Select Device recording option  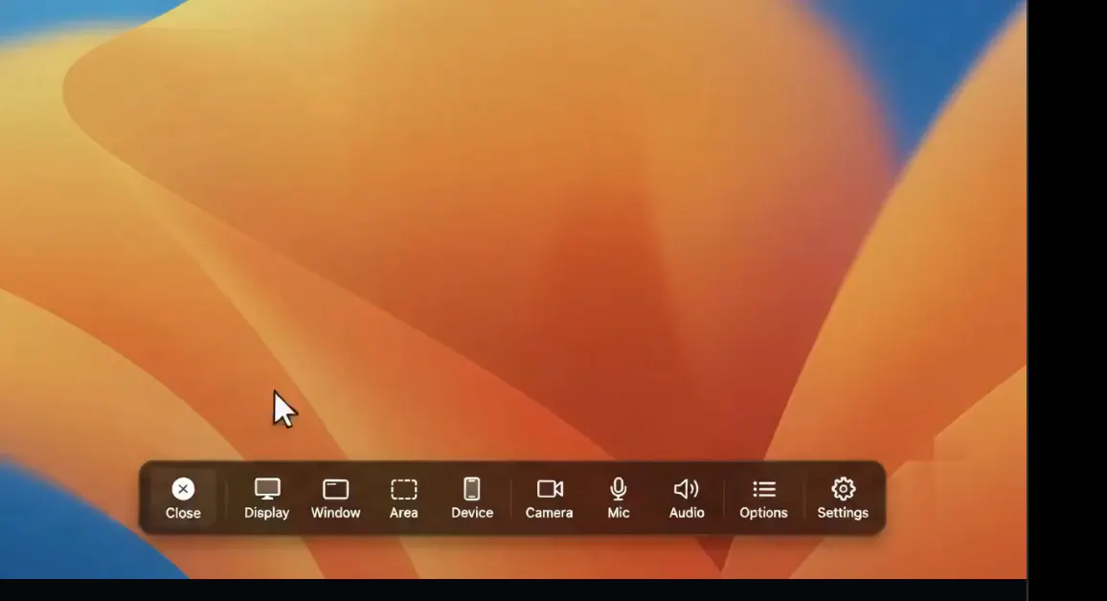(x=471, y=498)
